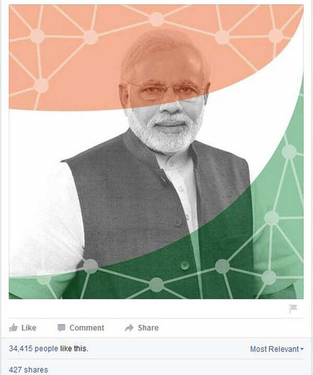Screen dimensions: 313x375
Task: Click the Like text label
Action: click(x=29, y=328)
